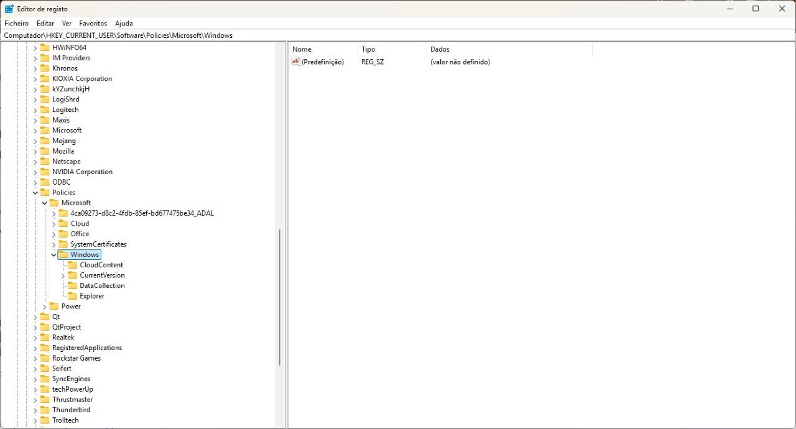The width and height of the screenshot is (796, 429).
Task: Expand the SystemCertificates key
Action: point(53,244)
